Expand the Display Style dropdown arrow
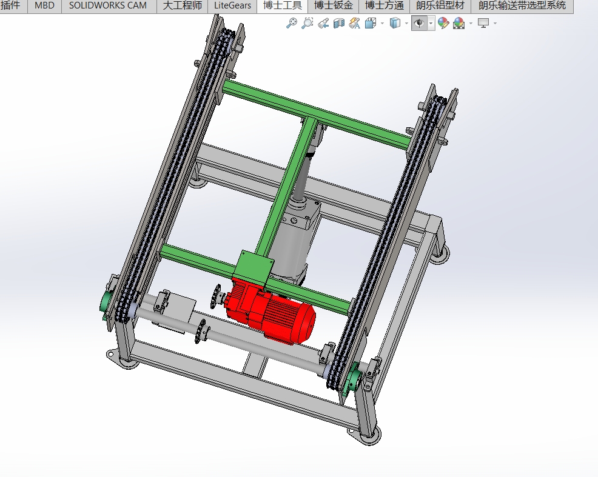The width and height of the screenshot is (598, 477). point(406,24)
